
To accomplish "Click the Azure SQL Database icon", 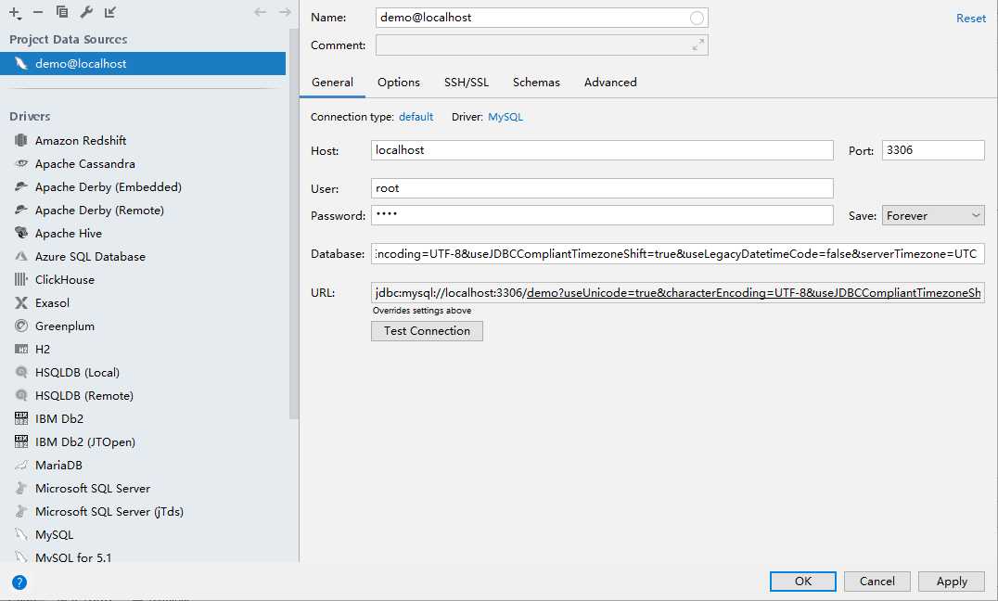I will (x=21, y=256).
